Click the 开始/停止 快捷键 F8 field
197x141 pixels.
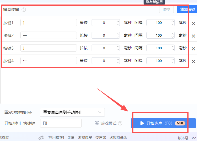coord(61,123)
